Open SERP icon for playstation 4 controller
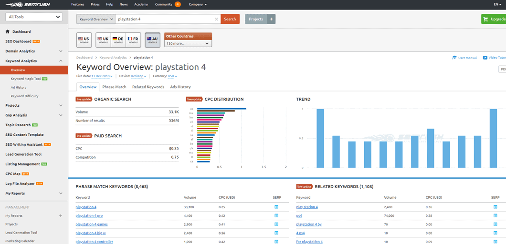 coord(276,242)
